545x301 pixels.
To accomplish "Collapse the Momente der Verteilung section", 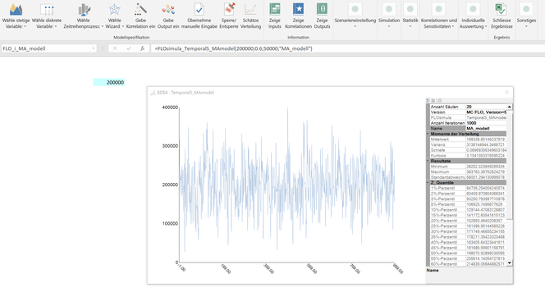I will coord(428,134).
